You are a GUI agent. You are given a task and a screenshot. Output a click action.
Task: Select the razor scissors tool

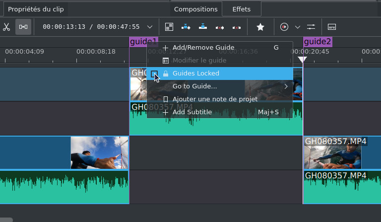pyautogui.click(x=6, y=27)
